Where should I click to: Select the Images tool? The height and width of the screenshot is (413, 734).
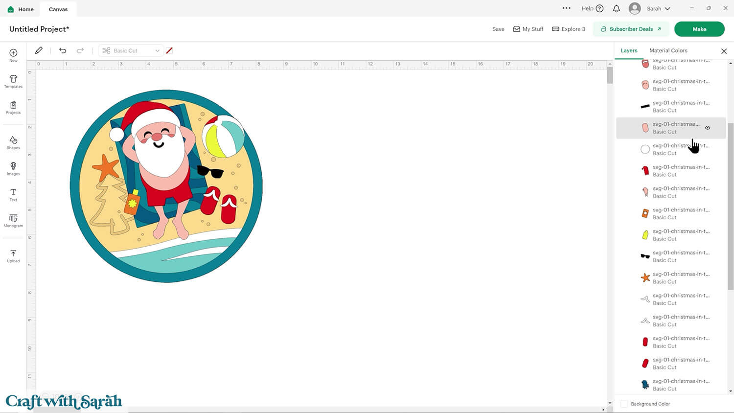[13, 168]
